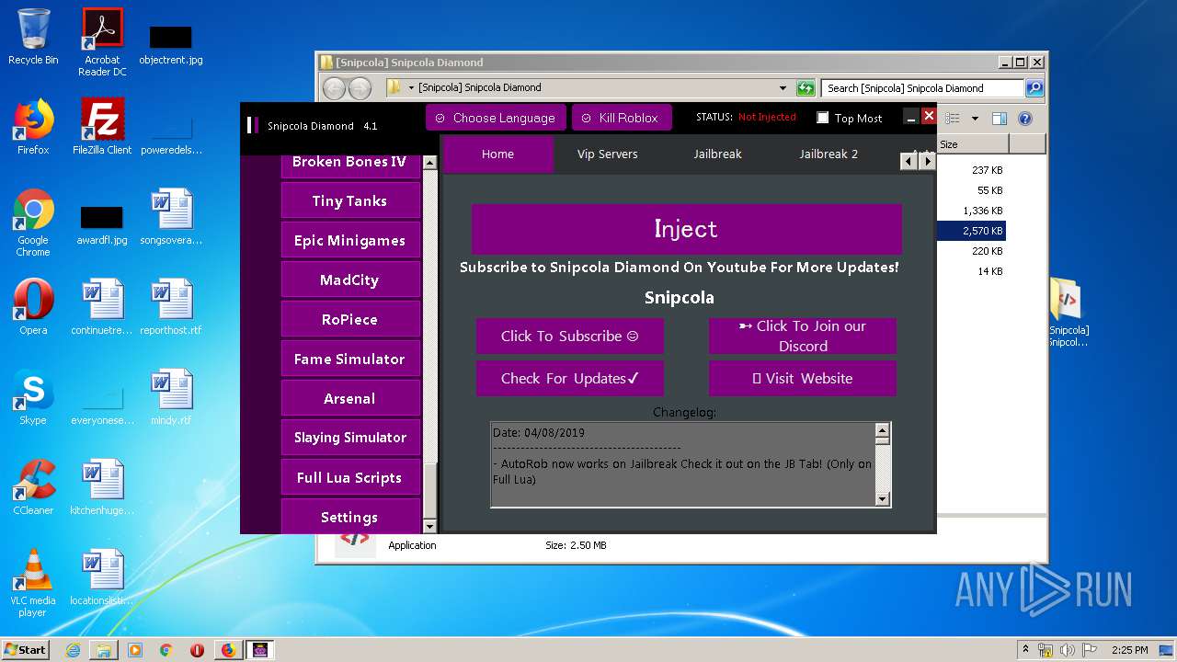Open Explorer address bar history dropdown
This screenshot has height=662, width=1177.
[x=783, y=88]
